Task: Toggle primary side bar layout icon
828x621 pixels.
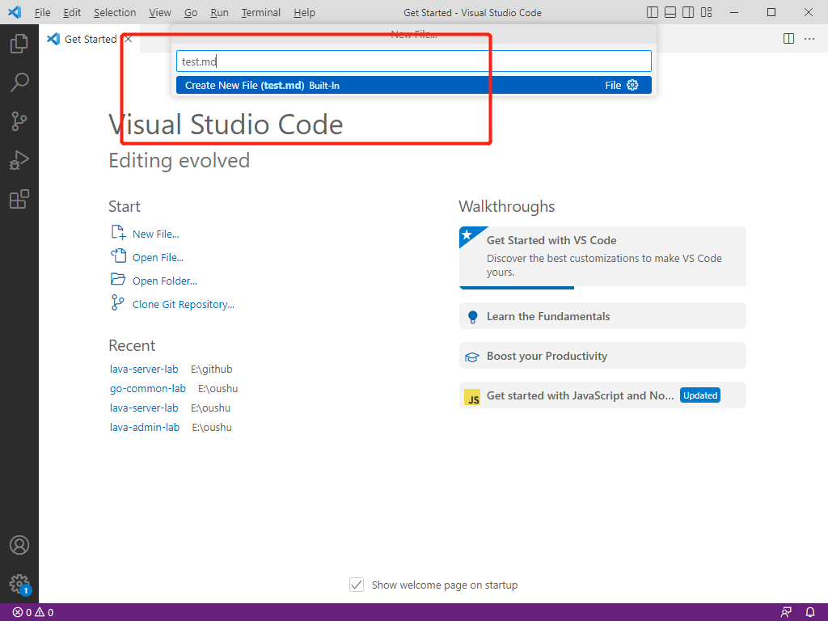Action: click(653, 12)
